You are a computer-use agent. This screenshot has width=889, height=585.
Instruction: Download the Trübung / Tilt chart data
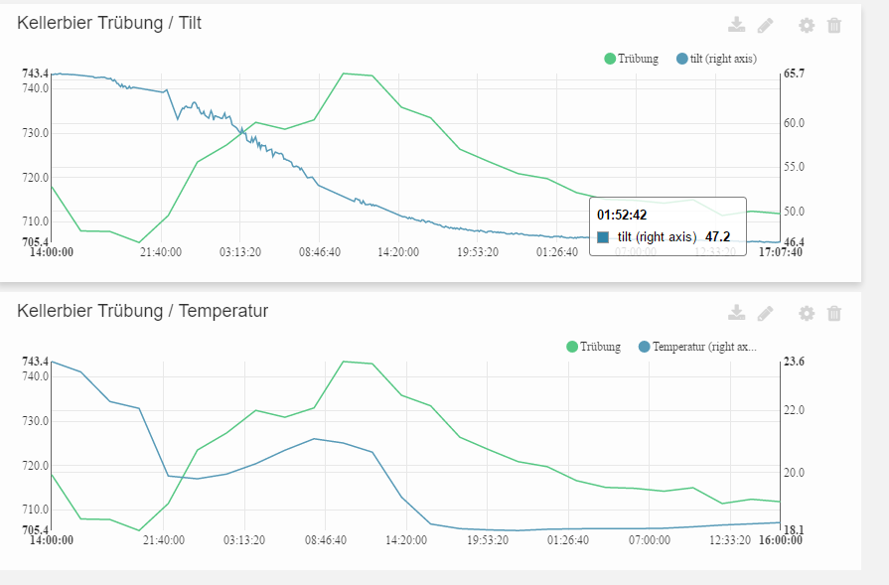[x=736, y=25]
